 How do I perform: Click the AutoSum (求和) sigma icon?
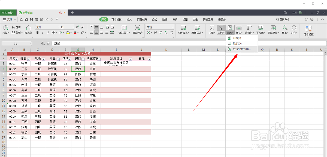212,28
